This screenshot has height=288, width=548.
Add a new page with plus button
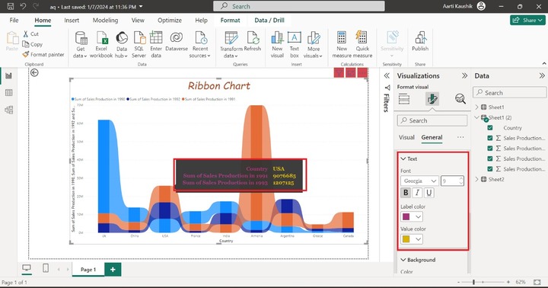[113, 270]
